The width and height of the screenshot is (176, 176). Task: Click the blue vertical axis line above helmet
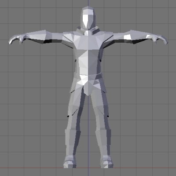point(88,3)
